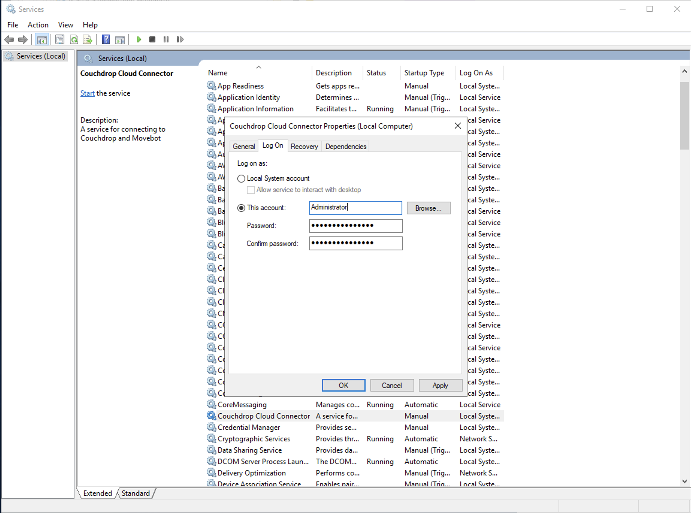Image resolution: width=691 pixels, height=513 pixels.
Task: Click the Apply button
Action: (x=440, y=385)
